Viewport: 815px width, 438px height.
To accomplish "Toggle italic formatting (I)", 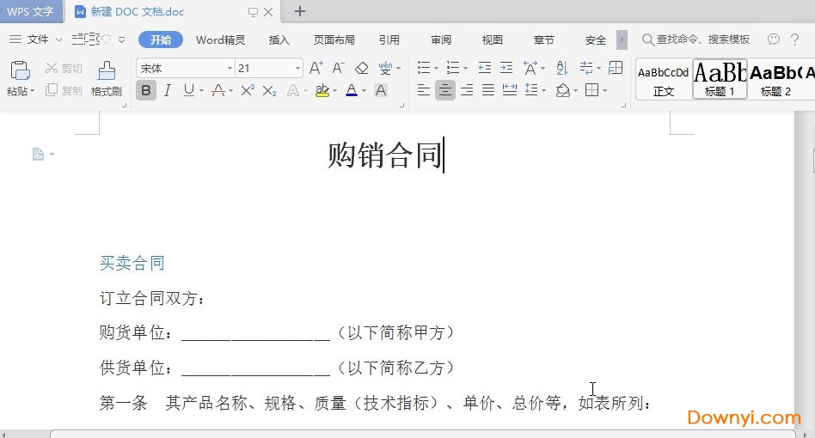I will [x=168, y=91].
